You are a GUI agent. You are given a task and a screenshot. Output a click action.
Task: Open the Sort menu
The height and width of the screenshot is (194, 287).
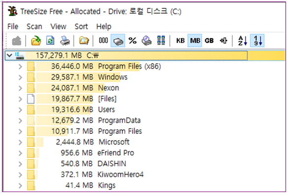pos(81,27)
